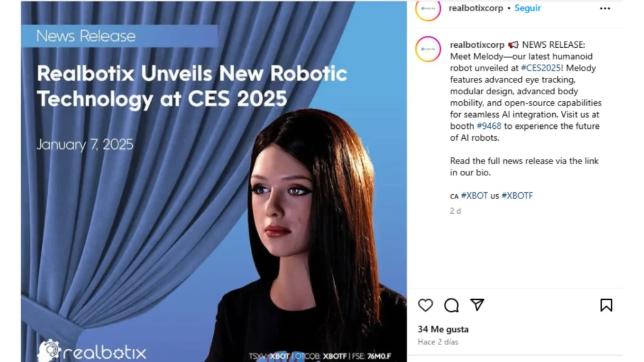Open the #CES2025 hashtag
This screenshot has height=362, width=644.
coord(541,68)
